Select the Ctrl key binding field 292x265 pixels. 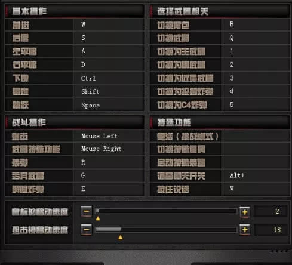click(x=108, y=78)
